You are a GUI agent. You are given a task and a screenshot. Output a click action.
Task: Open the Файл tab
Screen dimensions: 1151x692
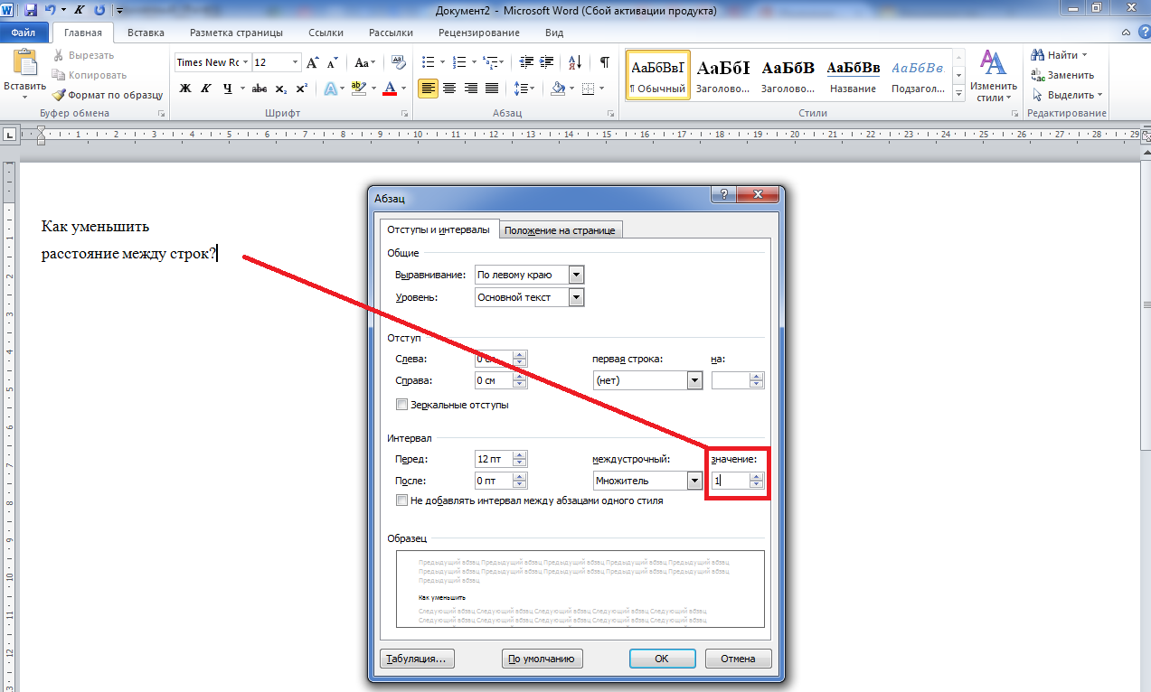pos(23,33)
